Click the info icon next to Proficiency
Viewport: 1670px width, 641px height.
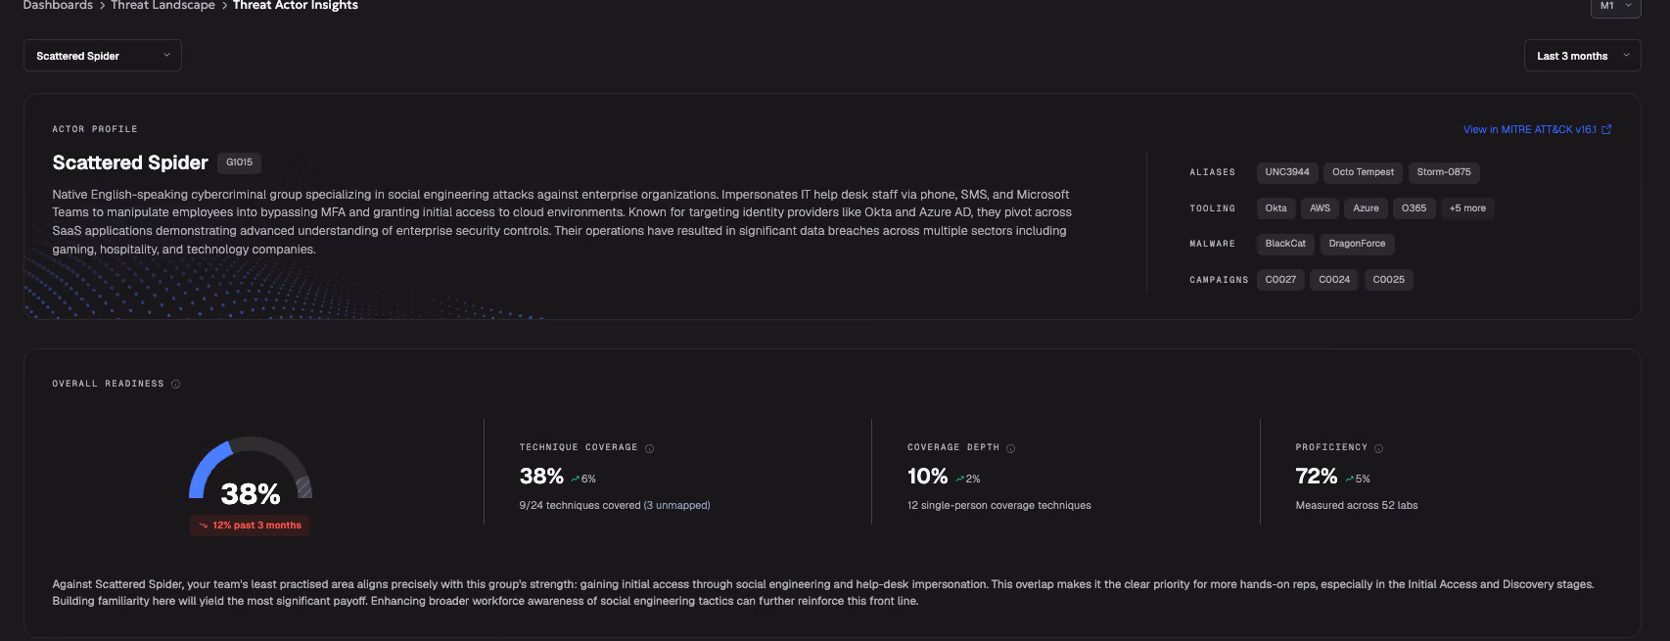[x=1378, y=448]
